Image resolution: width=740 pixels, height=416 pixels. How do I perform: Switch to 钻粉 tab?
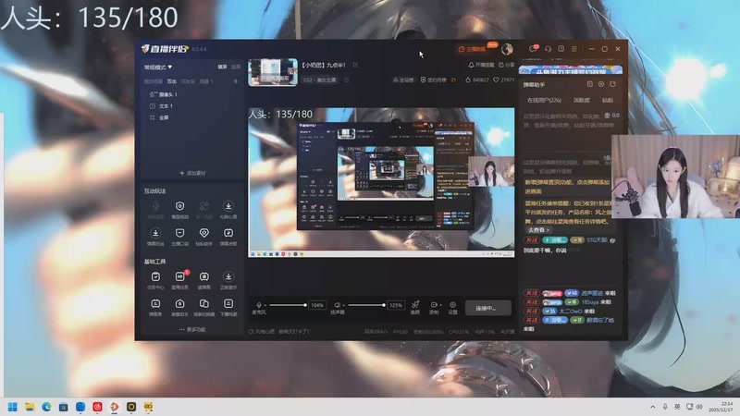pyautogui.click(x=608, y=100)
